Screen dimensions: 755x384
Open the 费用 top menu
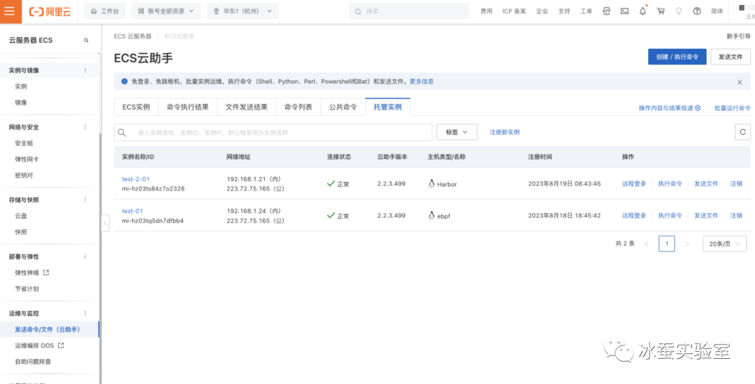click(x=487, y=12)
